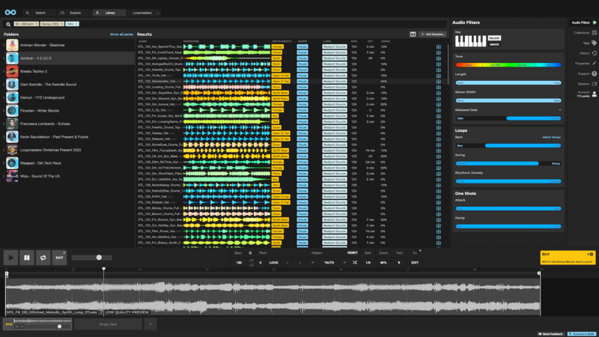Screen dimensions: 599x337
Task: Open the Properties pencil icon
Action: pos(594,64)
